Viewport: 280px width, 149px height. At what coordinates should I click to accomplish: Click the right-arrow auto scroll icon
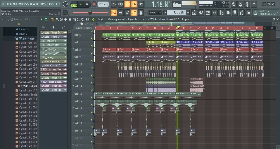(x=121, y=13)
